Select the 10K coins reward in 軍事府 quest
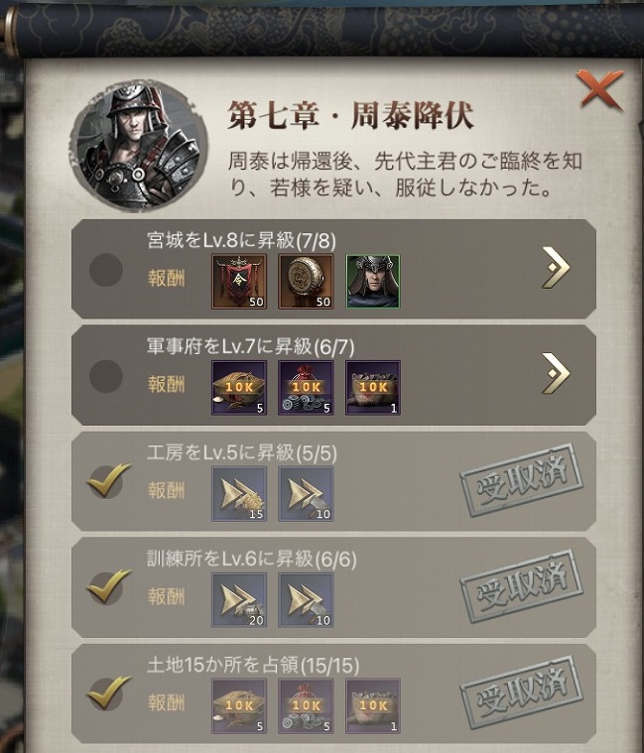The image size is (644, 753). pyautogui.click(x=306, y=388)
